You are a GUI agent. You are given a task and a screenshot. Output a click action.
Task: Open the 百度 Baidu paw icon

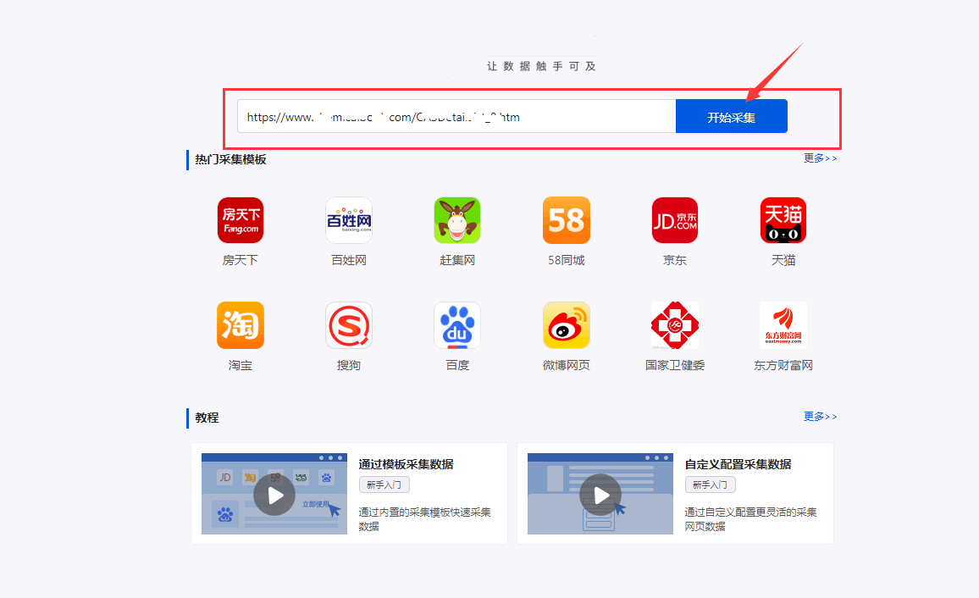pos(457,325)
